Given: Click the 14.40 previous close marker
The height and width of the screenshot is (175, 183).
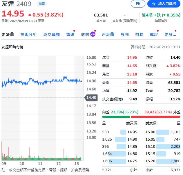Looking at the screenshot, I should tap(91, 97).
